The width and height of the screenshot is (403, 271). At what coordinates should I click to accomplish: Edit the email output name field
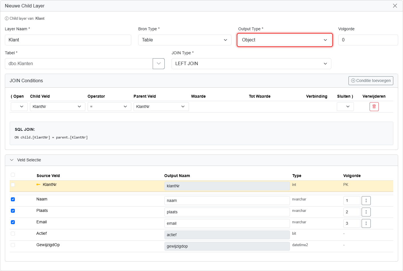[x=227, y=223]
